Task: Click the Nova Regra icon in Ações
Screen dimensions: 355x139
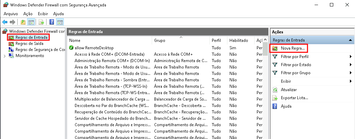Action: [x=275, y=48]
